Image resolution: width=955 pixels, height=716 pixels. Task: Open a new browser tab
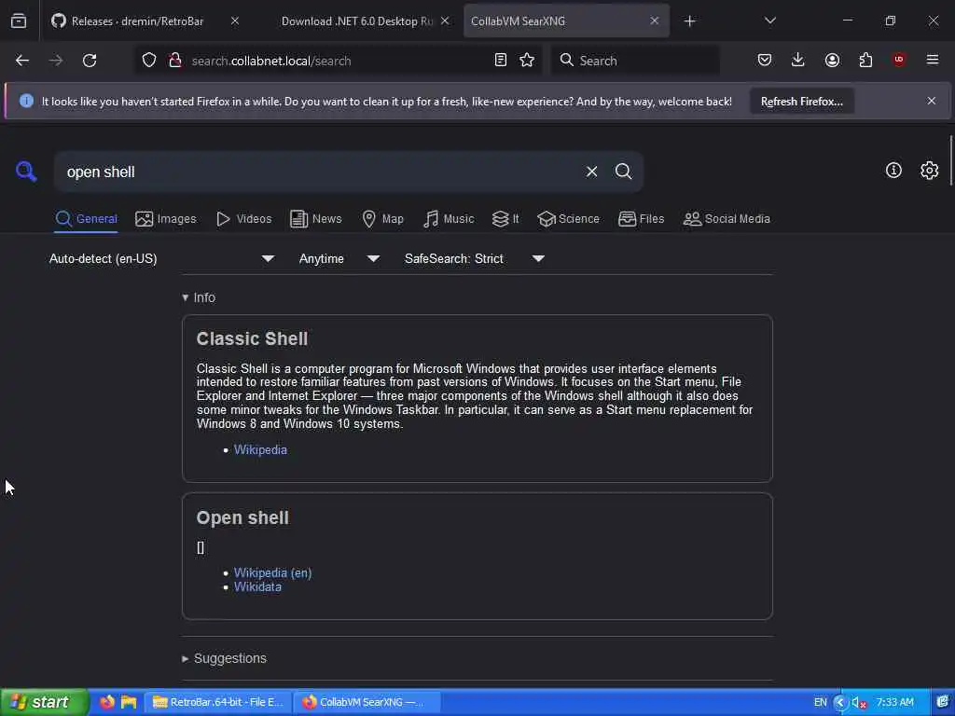click(x=689, y=21)
